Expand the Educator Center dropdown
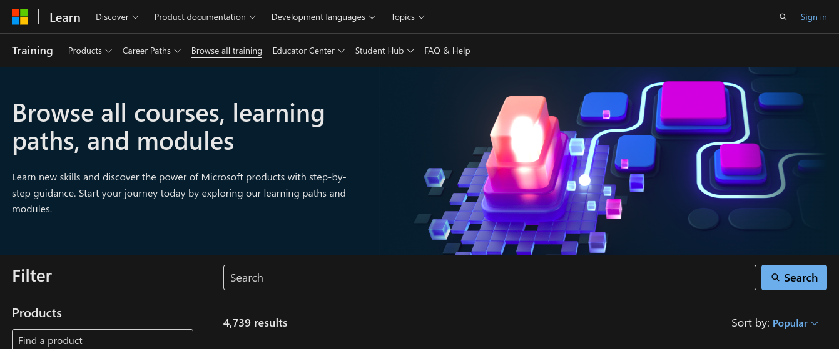The image size is (839, 349). [308, 51]
